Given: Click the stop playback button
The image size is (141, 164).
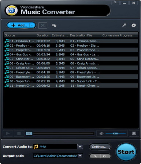Looking at the screenshot, I should (19, 133).
